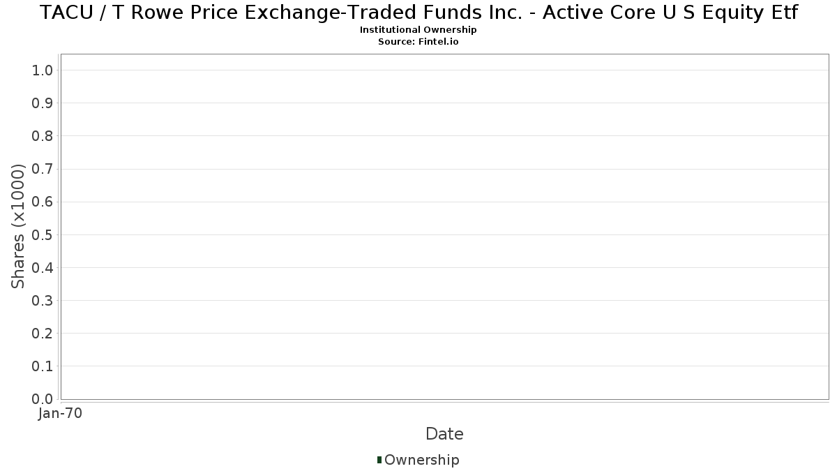
Task: Click the green Ownership legend color swatch
Action: coord(379,459)
